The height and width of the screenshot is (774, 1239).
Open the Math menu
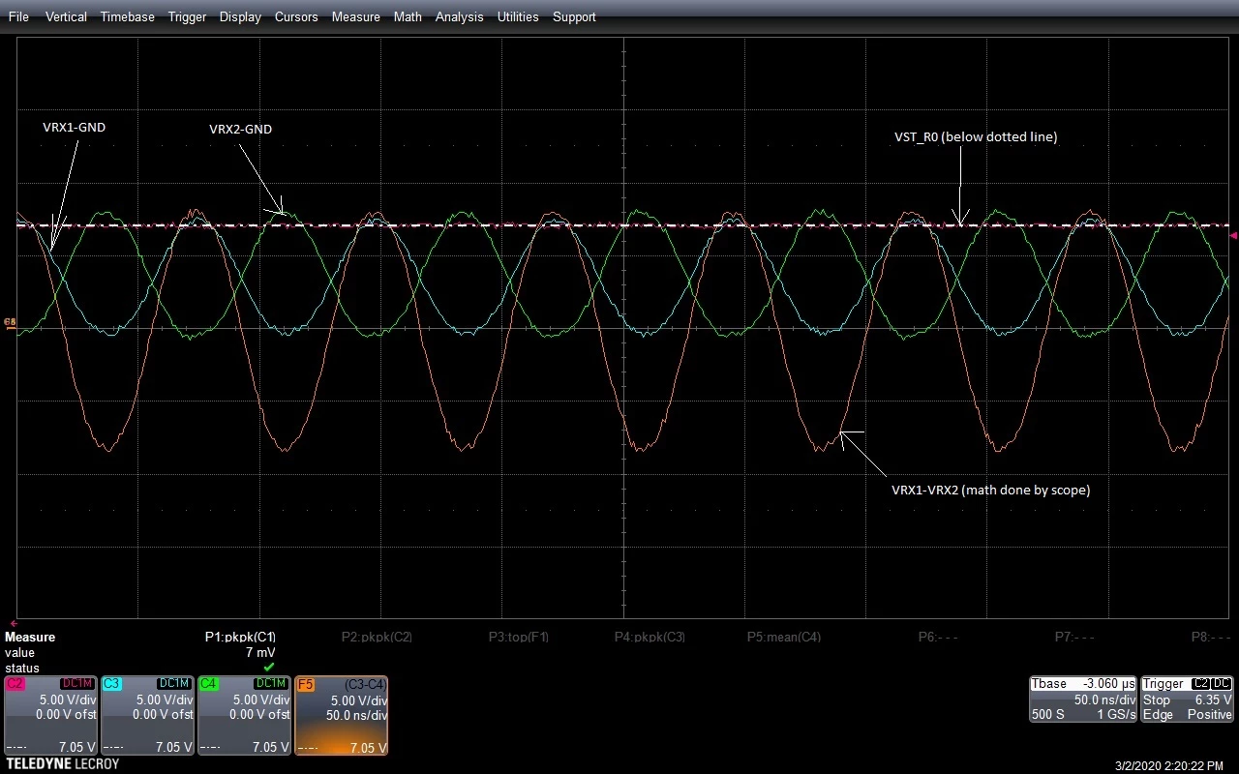click(408, 16)
